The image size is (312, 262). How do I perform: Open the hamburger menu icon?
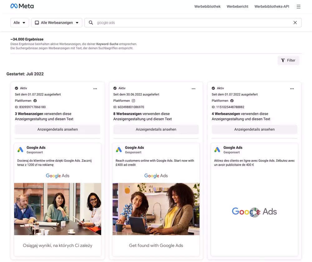[x=298, y=7]
